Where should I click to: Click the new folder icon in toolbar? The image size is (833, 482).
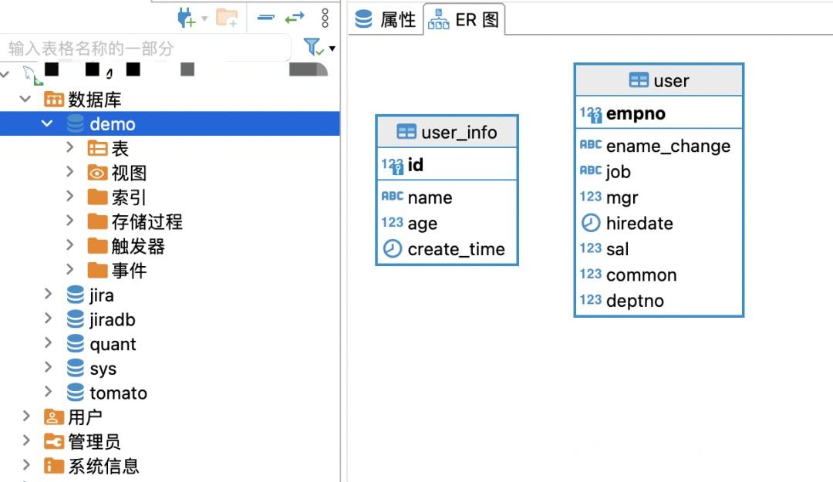tap(227, 19)
